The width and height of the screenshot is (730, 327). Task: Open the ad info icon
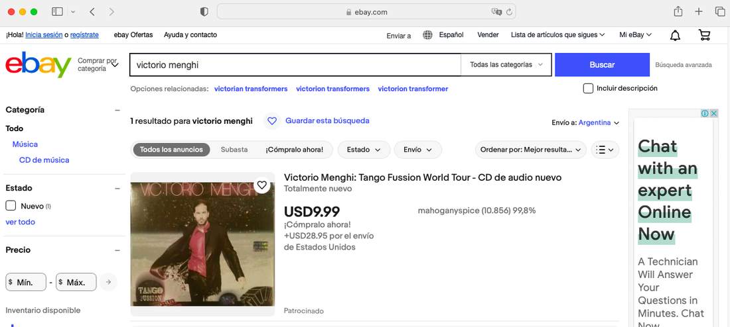705,113
